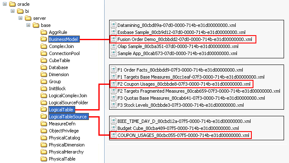Click the XML icon of F3 Stock Levels file
289x163 pixels.
(114, 105)
